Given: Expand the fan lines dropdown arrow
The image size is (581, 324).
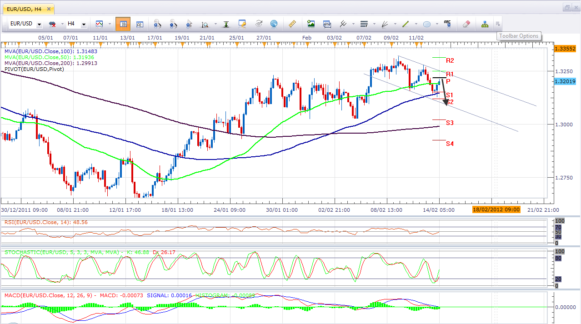Looking at the screenshot, I should tap(394, 24).
